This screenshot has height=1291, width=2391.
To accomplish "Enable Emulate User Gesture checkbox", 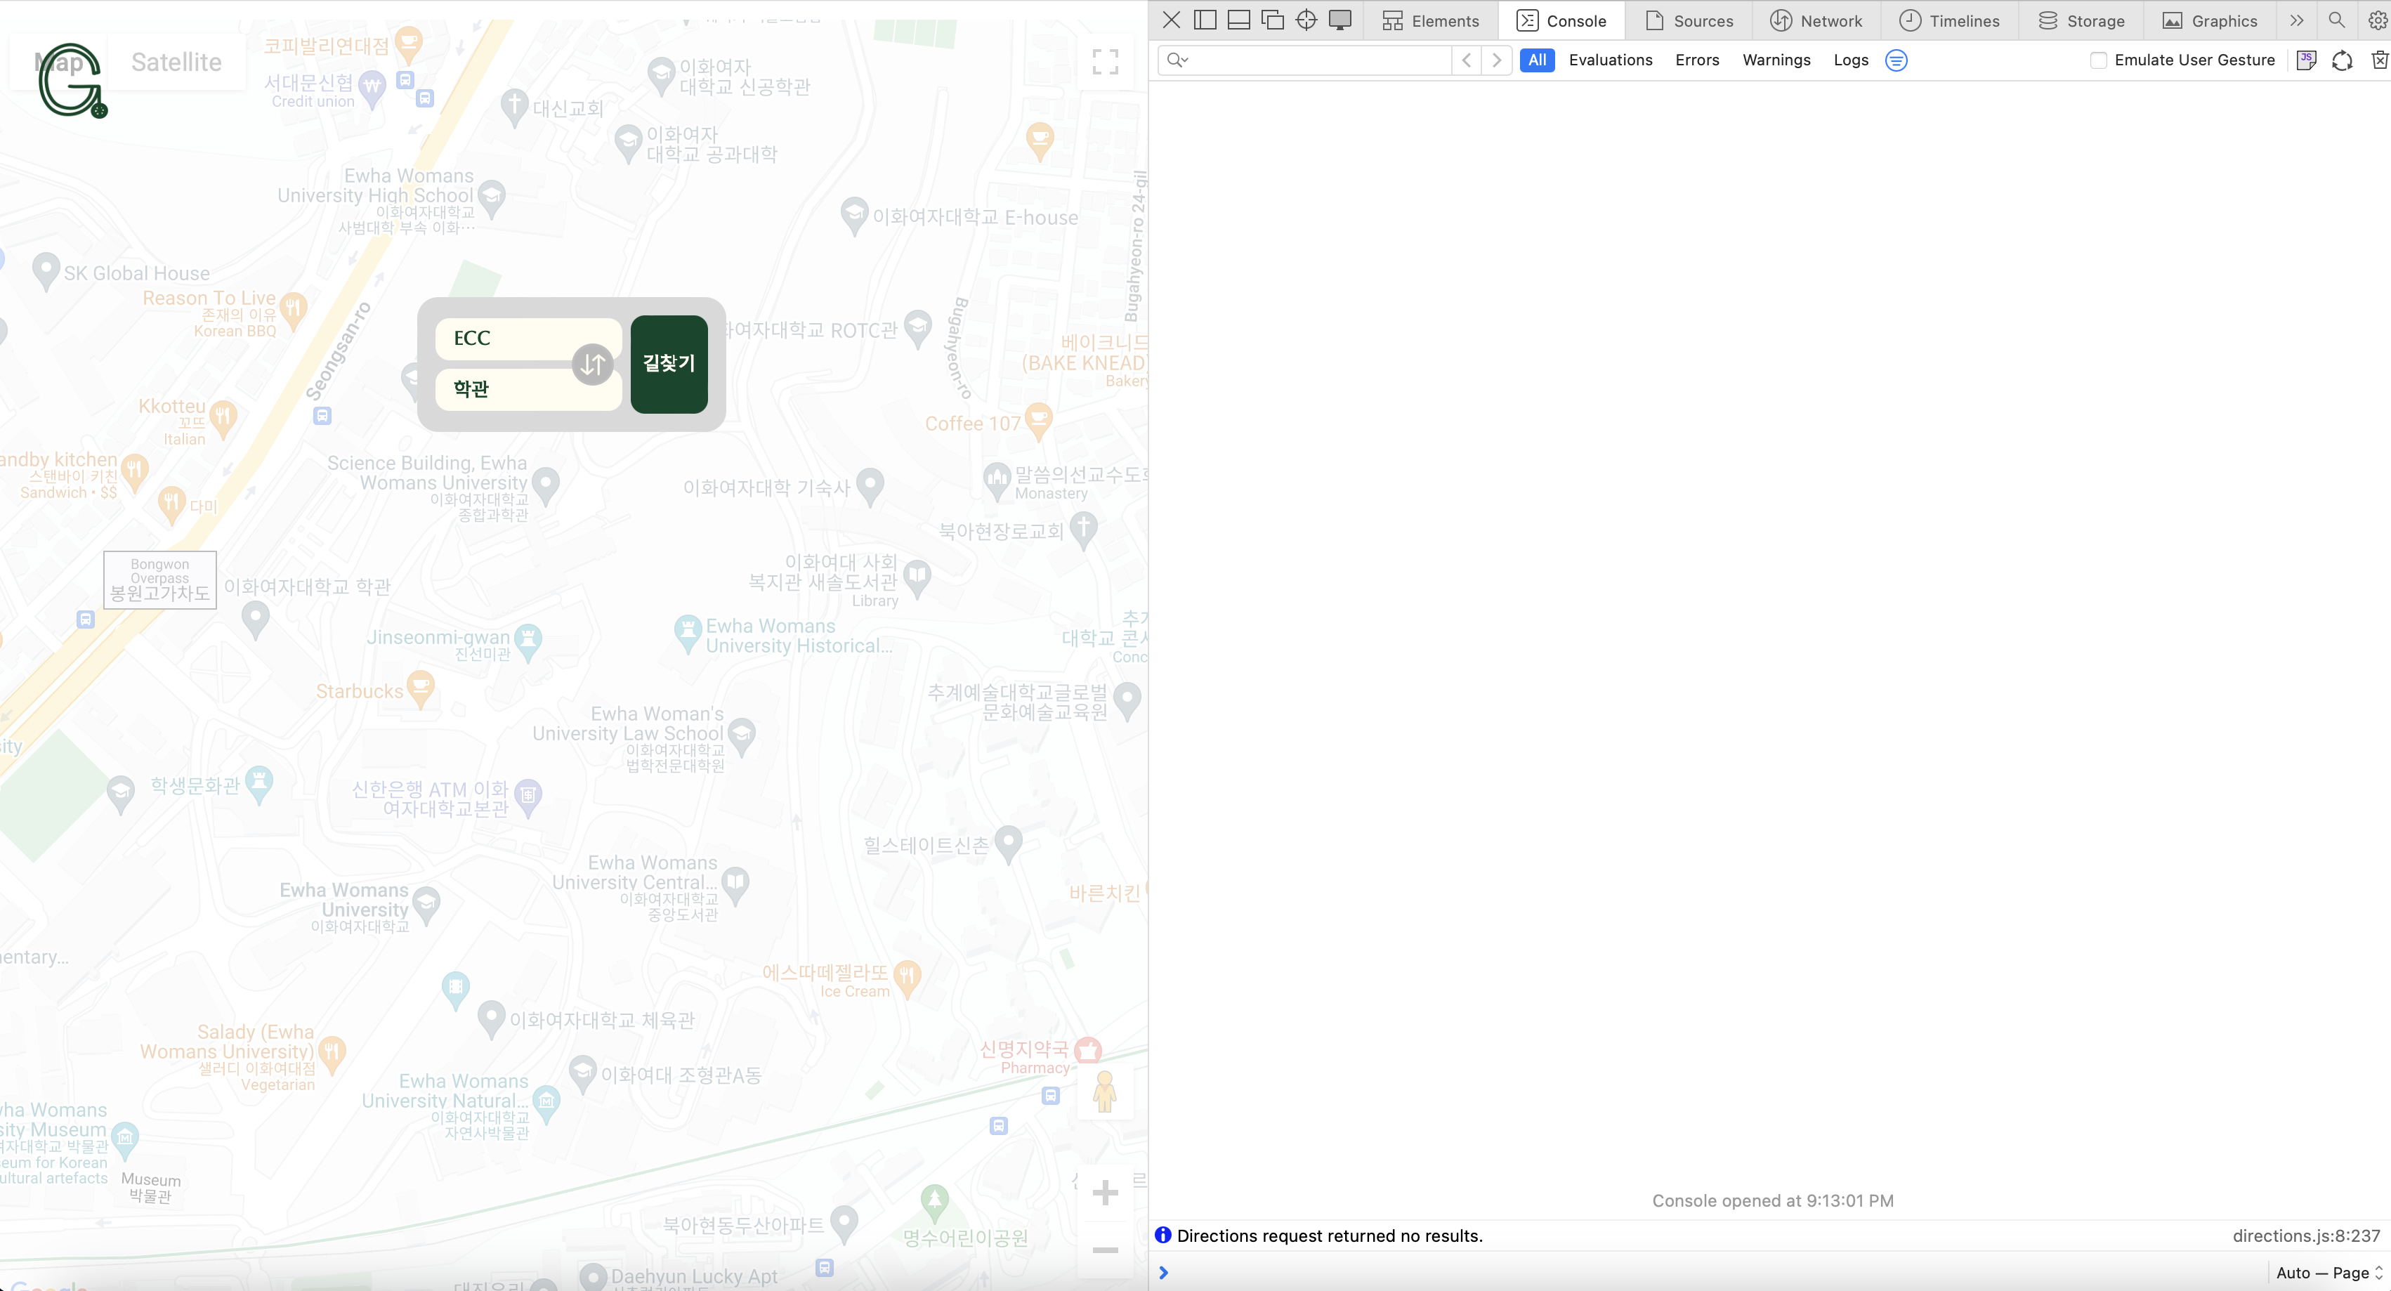I will click(2097, 60).
